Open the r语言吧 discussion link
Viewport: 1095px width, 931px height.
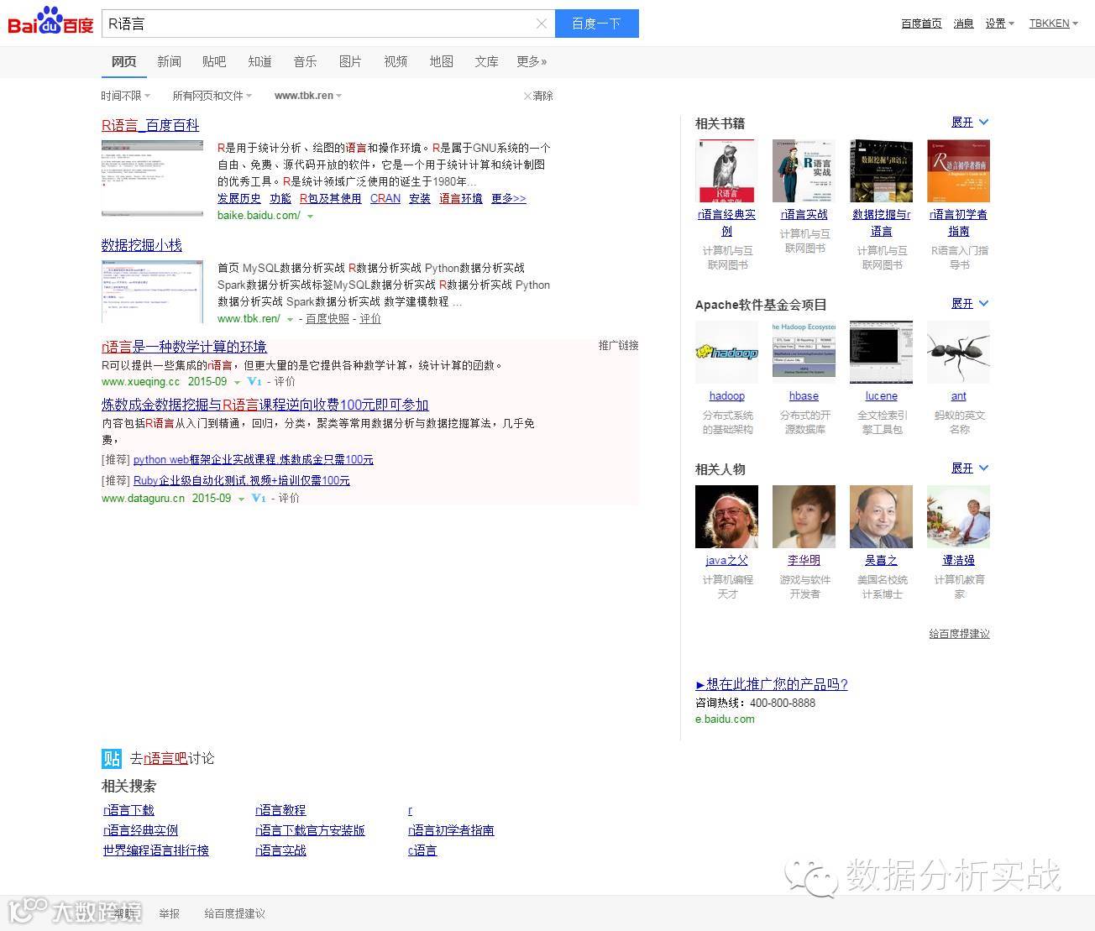(x=165, y=758)
